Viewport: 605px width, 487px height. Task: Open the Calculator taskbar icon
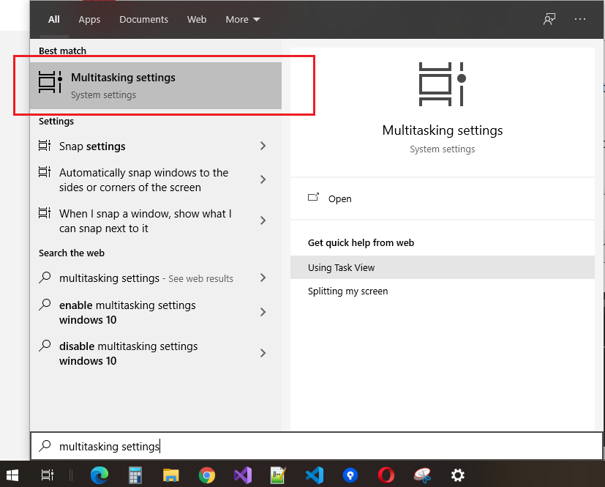(135, 475)
